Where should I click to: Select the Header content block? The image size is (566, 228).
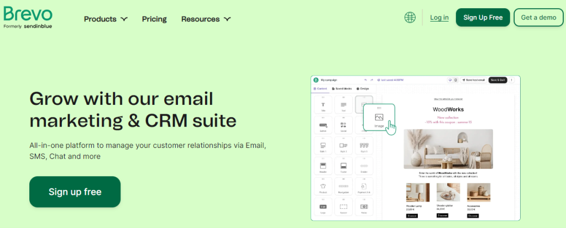[x=323, y=166]
